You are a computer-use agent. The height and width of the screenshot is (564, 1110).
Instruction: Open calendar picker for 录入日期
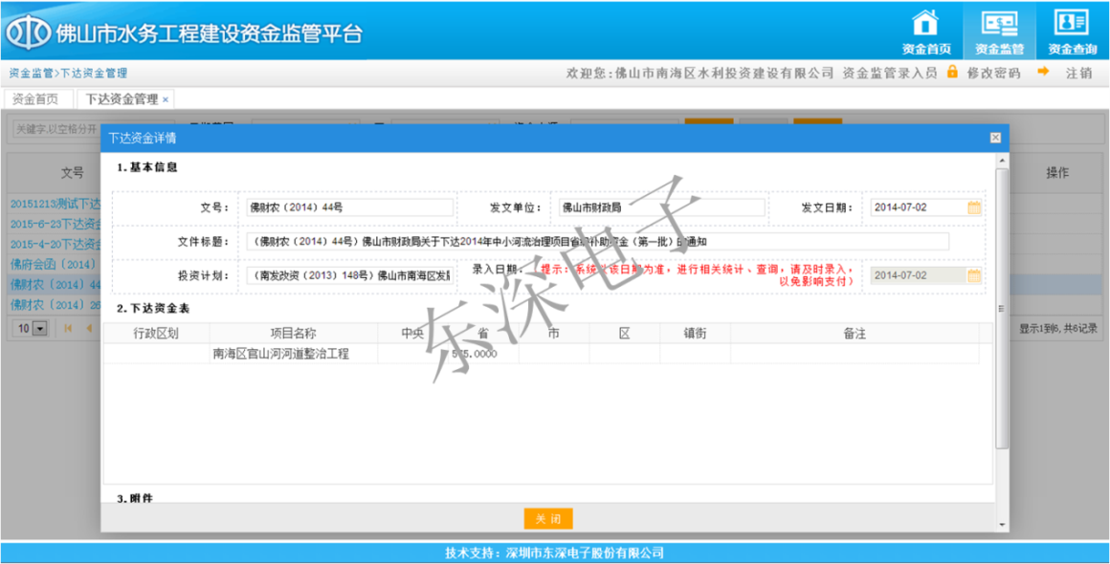[x=974, y=275]
